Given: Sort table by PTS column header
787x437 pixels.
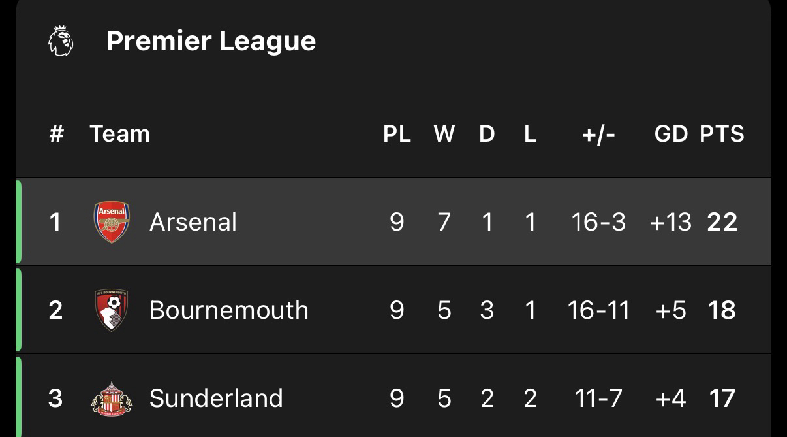Looking at the screenshot, I should click(722, 134).
